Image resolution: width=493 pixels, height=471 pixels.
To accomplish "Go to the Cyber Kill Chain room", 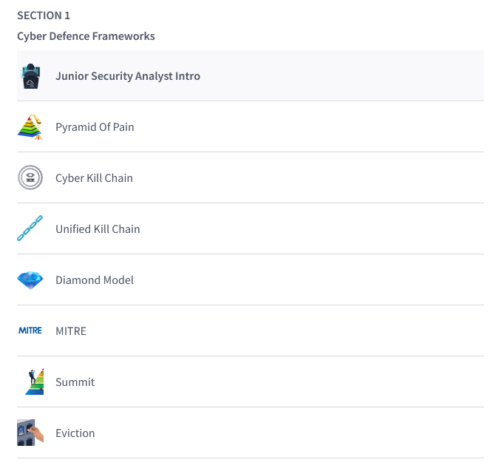I will (x=94, y=178).
